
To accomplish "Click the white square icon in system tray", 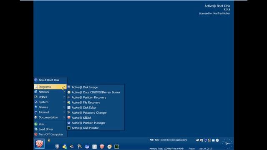I will (x=213, y=140).
